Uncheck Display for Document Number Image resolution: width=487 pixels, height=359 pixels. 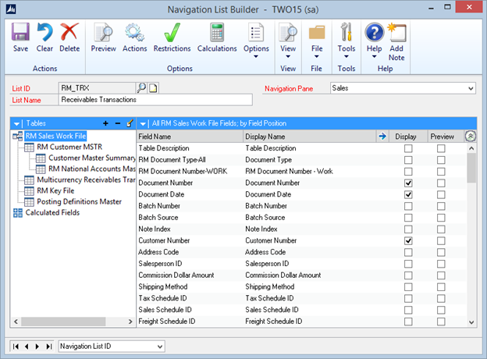[408, 183]
